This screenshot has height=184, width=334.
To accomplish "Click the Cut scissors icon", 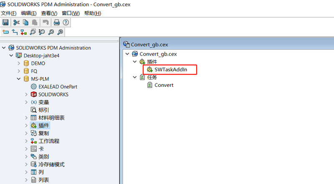I will click(16, 22).
